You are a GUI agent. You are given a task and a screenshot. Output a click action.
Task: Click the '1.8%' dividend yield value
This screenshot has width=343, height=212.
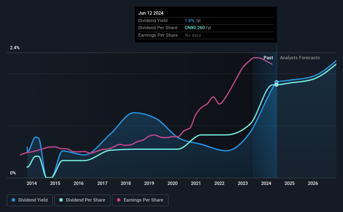(x=189, y=20)
